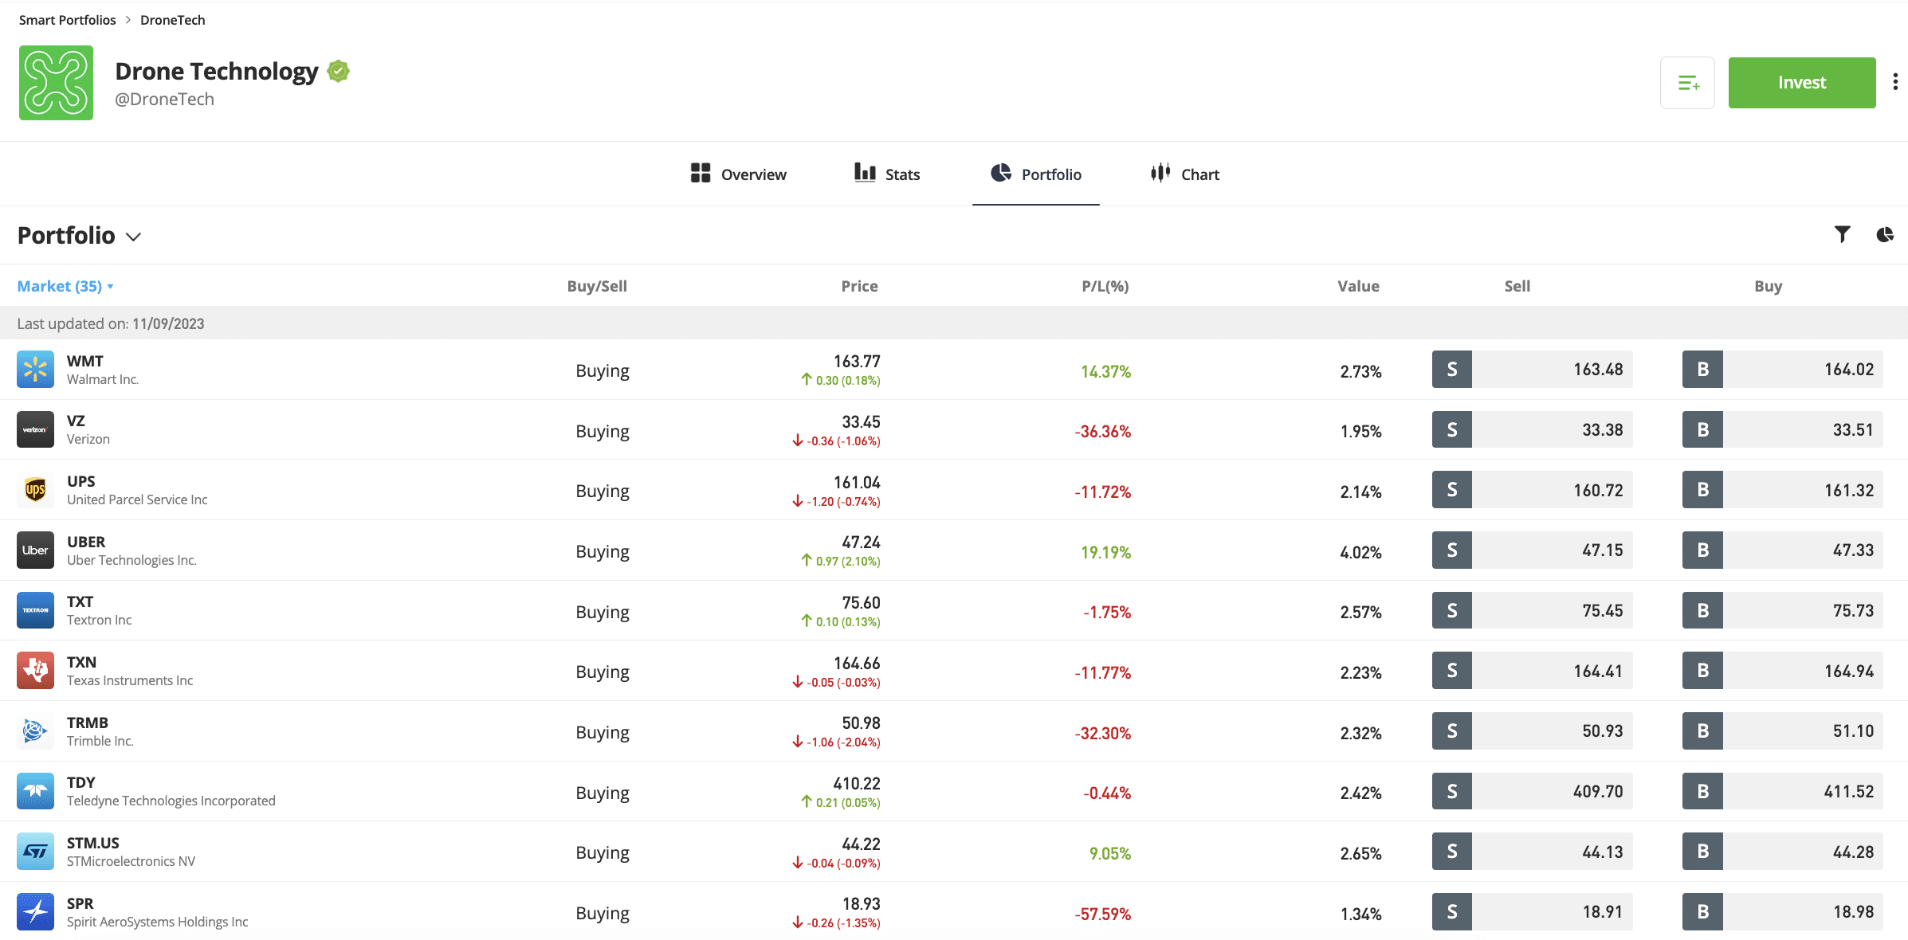The image size is (1908, 940).
Task: Add portfolio to watchlist icon button
Action: 1687,83
